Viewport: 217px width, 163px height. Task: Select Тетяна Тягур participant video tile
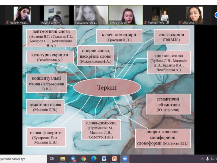coord(160,15)
